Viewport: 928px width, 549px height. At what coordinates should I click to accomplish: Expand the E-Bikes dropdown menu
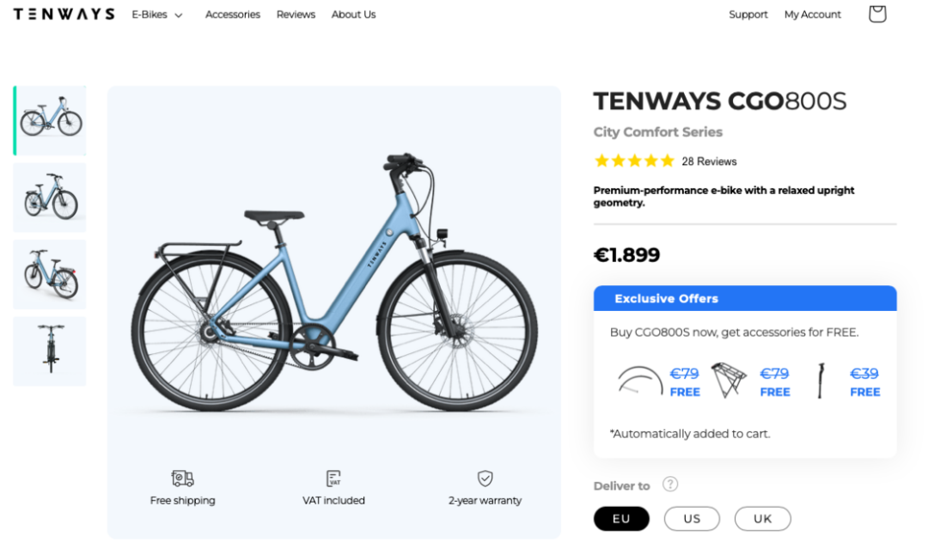click(x=157, y=15)
